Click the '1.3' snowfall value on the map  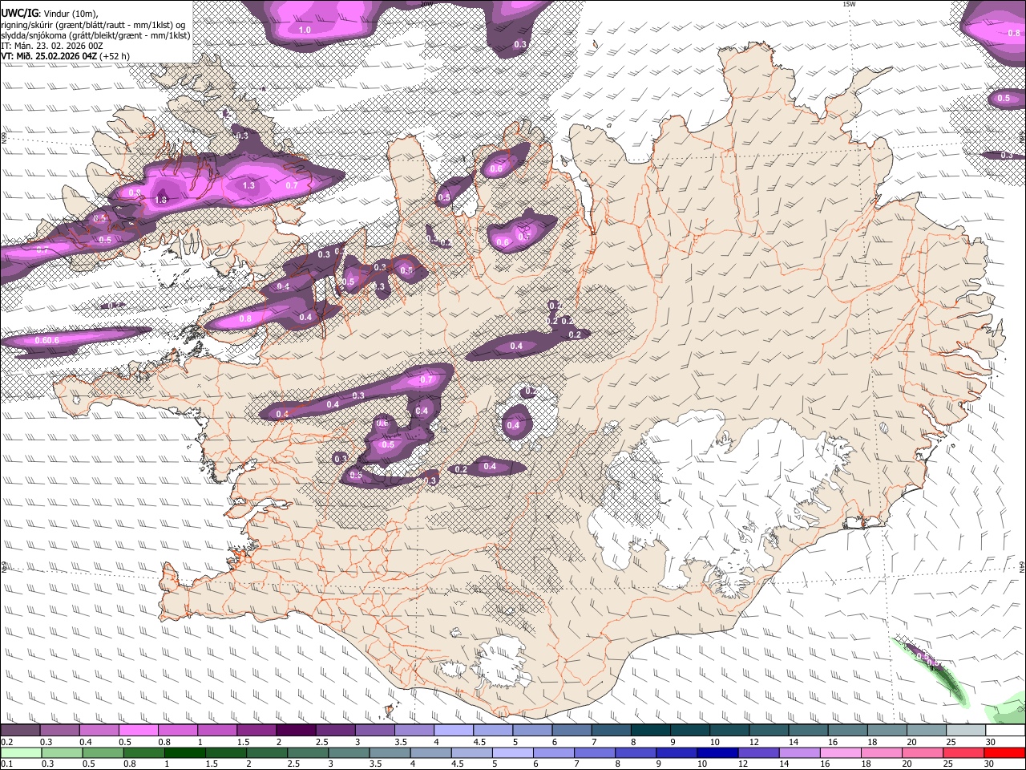(x=248, y=185)
